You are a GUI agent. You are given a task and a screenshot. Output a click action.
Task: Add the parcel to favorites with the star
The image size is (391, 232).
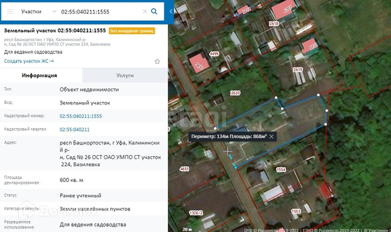(x=157, y=61)
